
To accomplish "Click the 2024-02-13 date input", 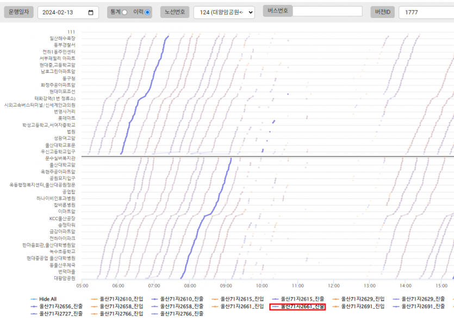I will tap(63, 13).
